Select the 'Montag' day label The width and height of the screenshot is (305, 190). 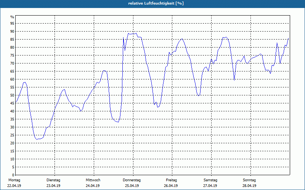coord(14,180)
